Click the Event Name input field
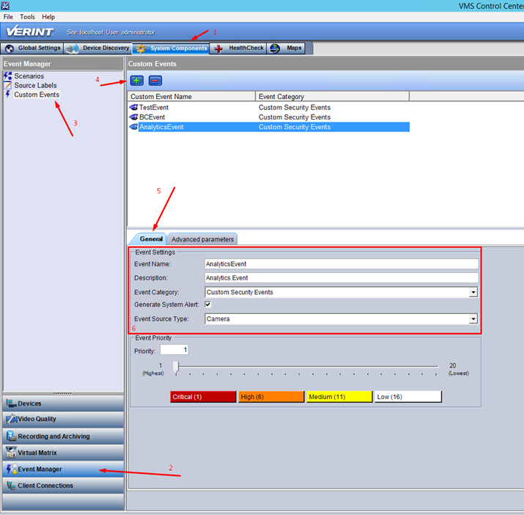 coord(342,264)
